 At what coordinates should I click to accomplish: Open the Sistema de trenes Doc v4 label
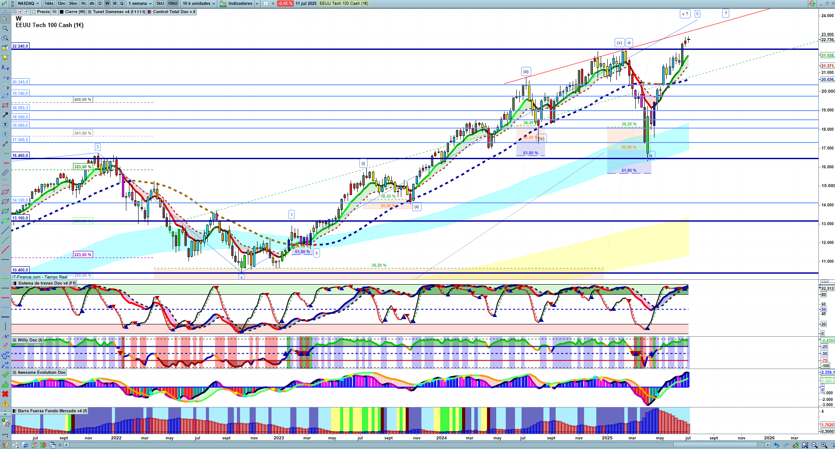pos(44,283)
